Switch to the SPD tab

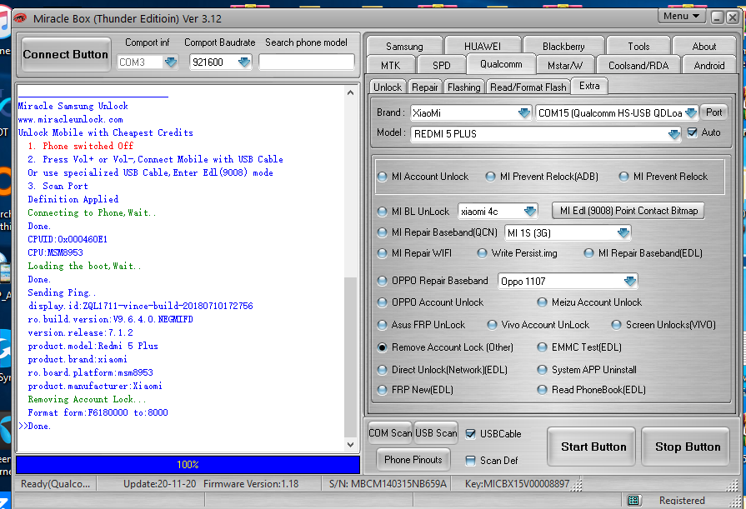pyautogui.click(x=442, y=65)
